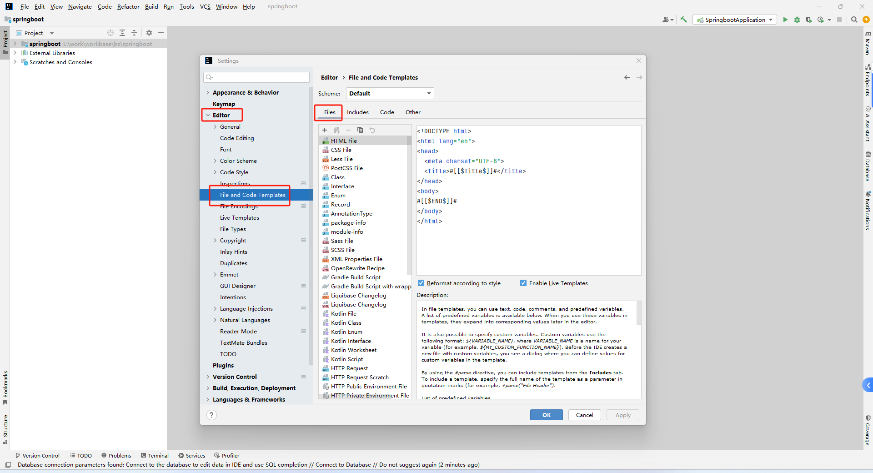Expand Languages & Frameworks settings group

[x=208, y=399]
